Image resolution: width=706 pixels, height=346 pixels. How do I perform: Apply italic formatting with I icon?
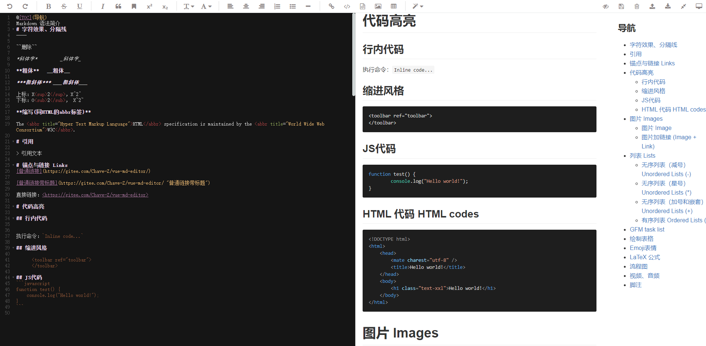(103, 6)
